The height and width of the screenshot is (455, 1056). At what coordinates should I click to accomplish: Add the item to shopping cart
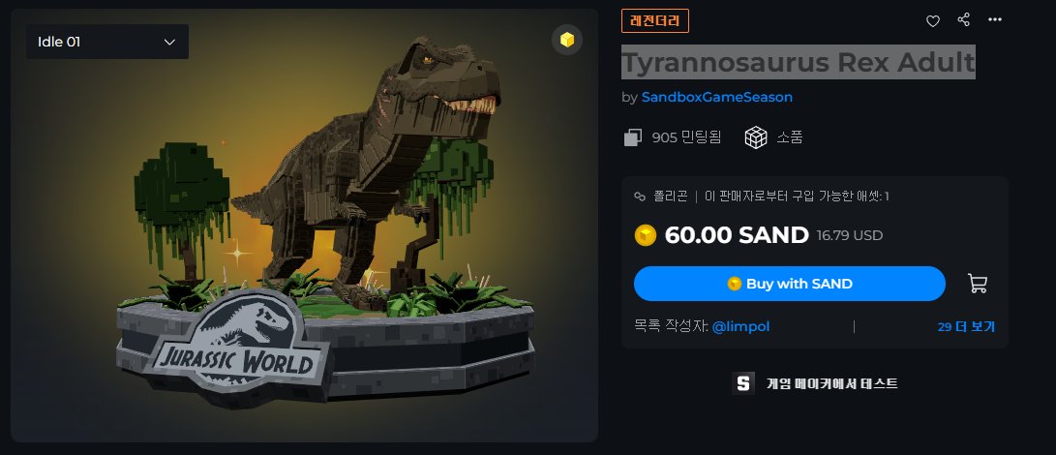pos(978,283)
